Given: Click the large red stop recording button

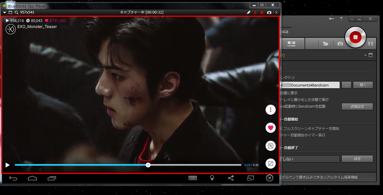Looking at the screenshot, I should (355, 37).
